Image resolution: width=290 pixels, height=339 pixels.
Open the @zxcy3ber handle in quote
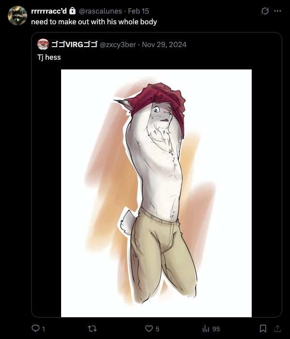click(x=118, y=45)
